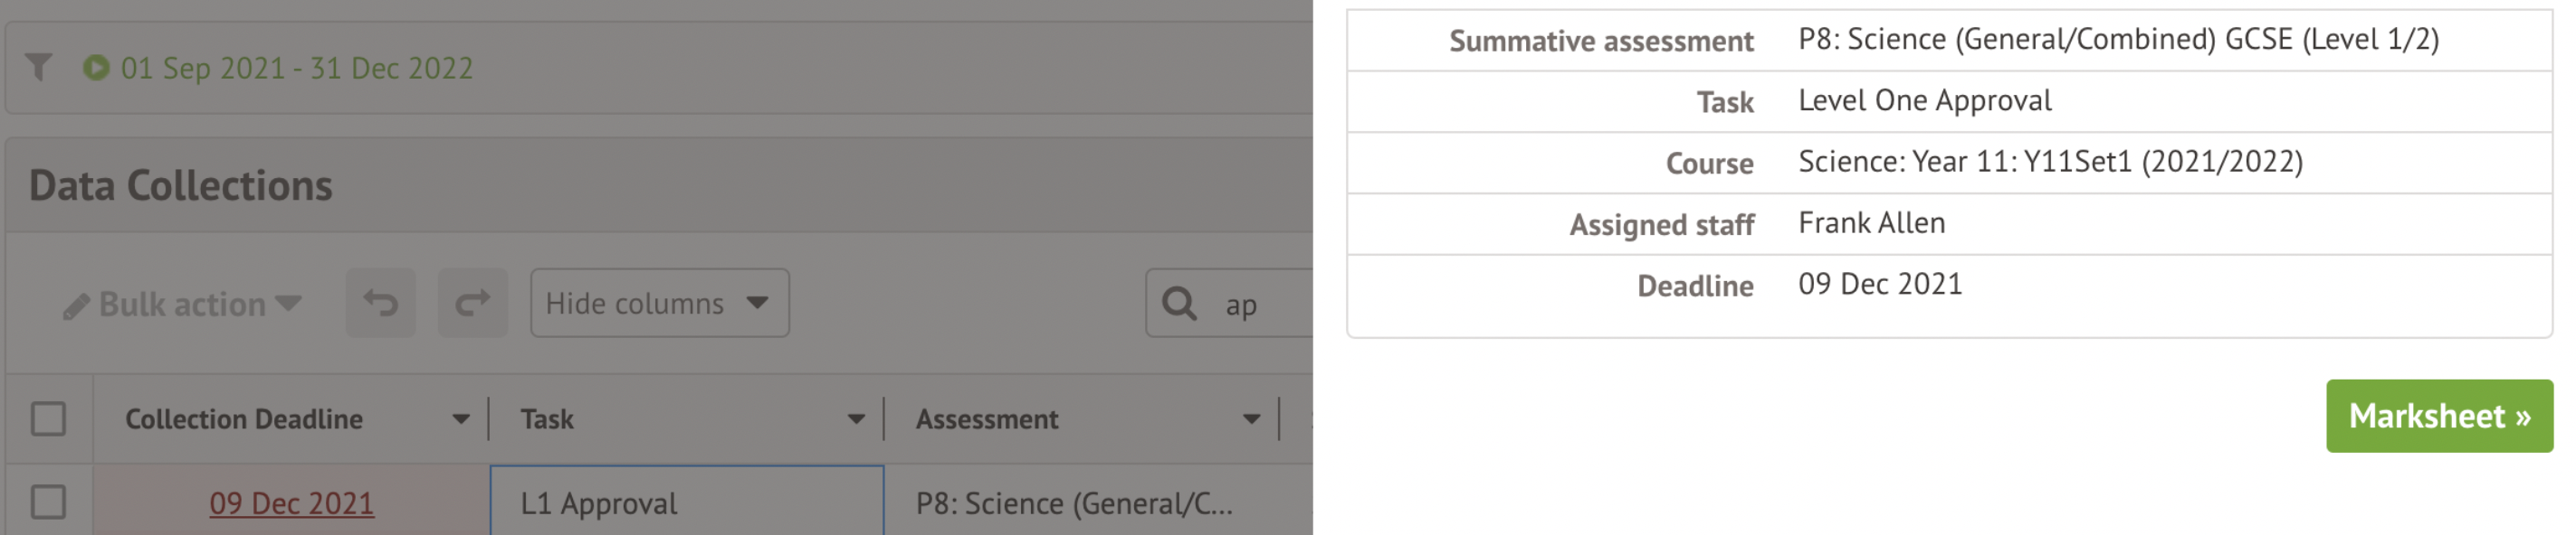Open the Marksheet
The width and height of the screenshot is (2576, 535).
coord(2438,417)
